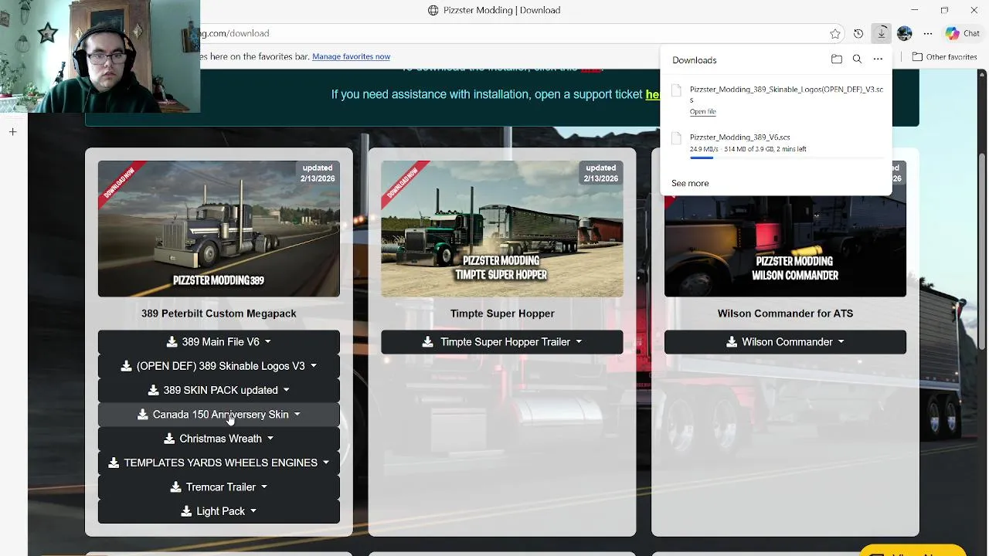The height and width of the screenshot is (556, 989).
Task: Click 'Pizzster_Modding_389_V6.scs' file name
Action: pyautogui.click(x=740, y=137)
